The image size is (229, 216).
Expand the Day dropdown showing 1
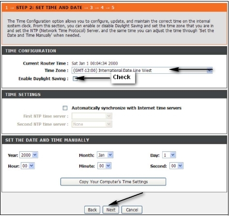(x=169, y=155)
